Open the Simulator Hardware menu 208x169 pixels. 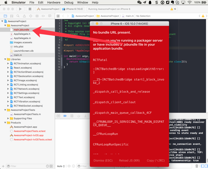pyautogui.click(x=54, y=2)
